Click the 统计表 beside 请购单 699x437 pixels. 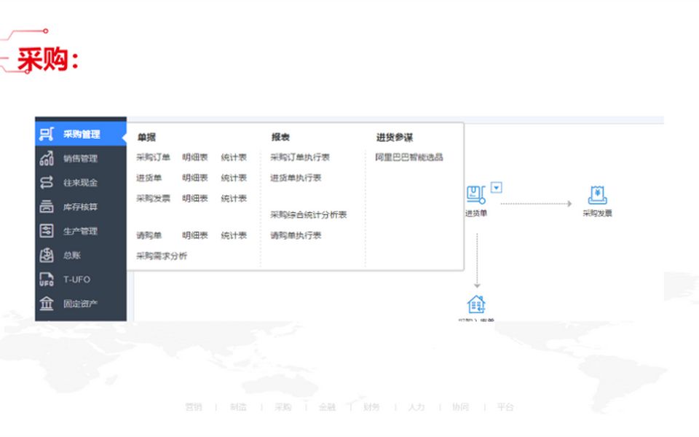[x=234, y=235]
